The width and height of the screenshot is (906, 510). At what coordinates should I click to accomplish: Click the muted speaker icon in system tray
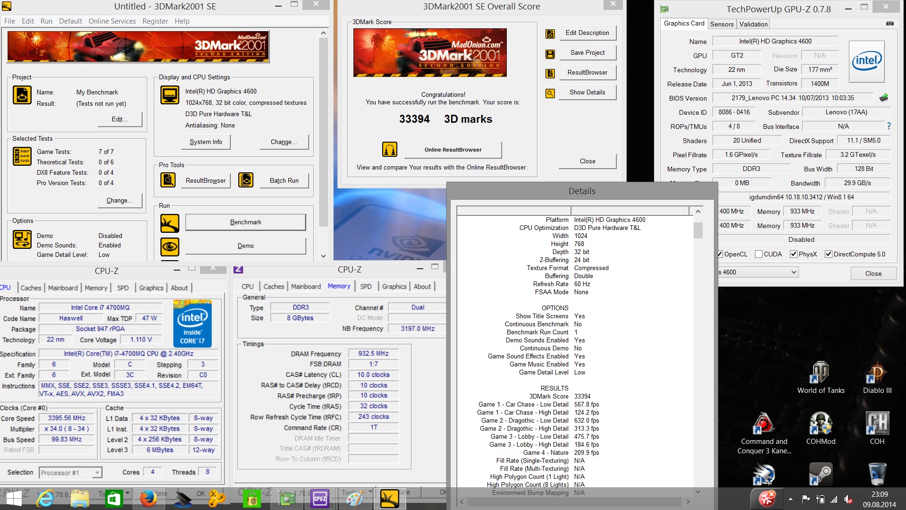[x=848, y=499]
